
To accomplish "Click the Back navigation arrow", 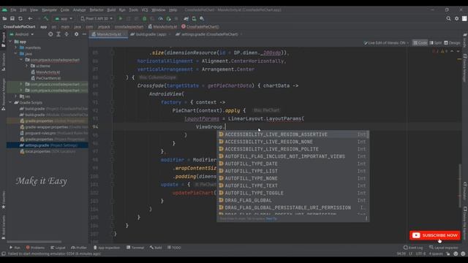I will [30, 18].
